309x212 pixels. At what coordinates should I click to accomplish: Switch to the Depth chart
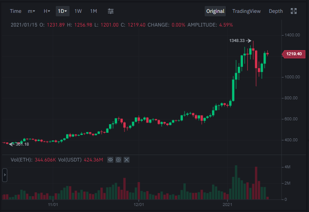[276, 11]
